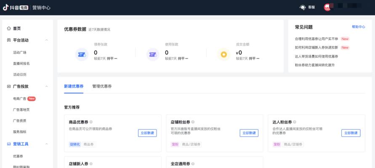Click the 商品券 tag on 商品优惠券
Viewport: 375px width, 168px height.
[88, 144]
